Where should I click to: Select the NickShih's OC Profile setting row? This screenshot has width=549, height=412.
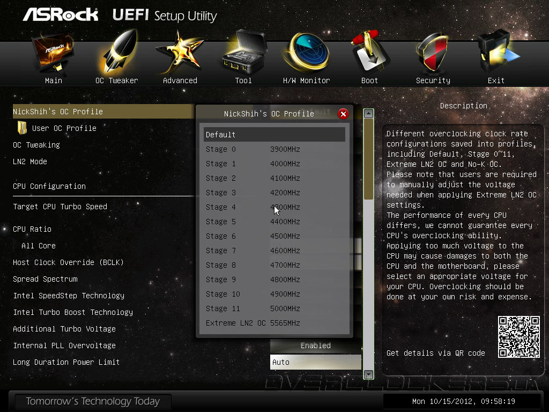pos(103,112)
